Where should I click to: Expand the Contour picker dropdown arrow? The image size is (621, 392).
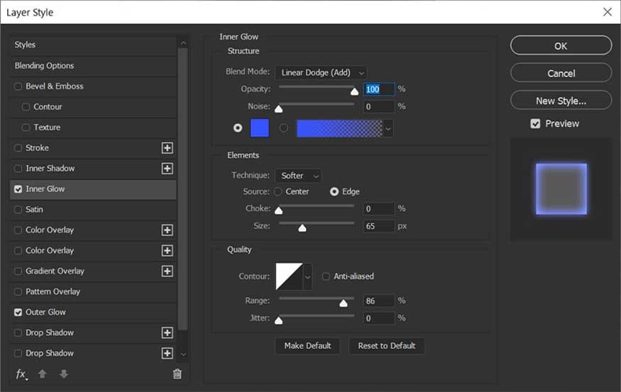[x=308, y=276]
